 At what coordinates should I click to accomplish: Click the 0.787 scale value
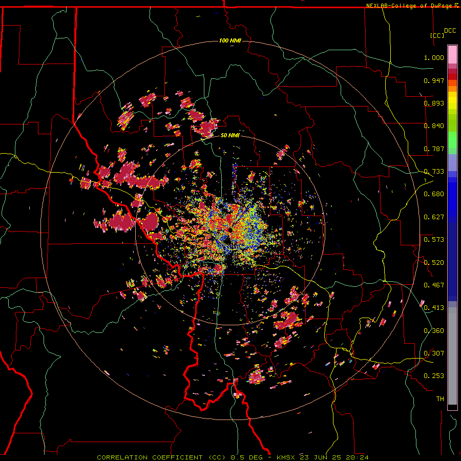434,149
